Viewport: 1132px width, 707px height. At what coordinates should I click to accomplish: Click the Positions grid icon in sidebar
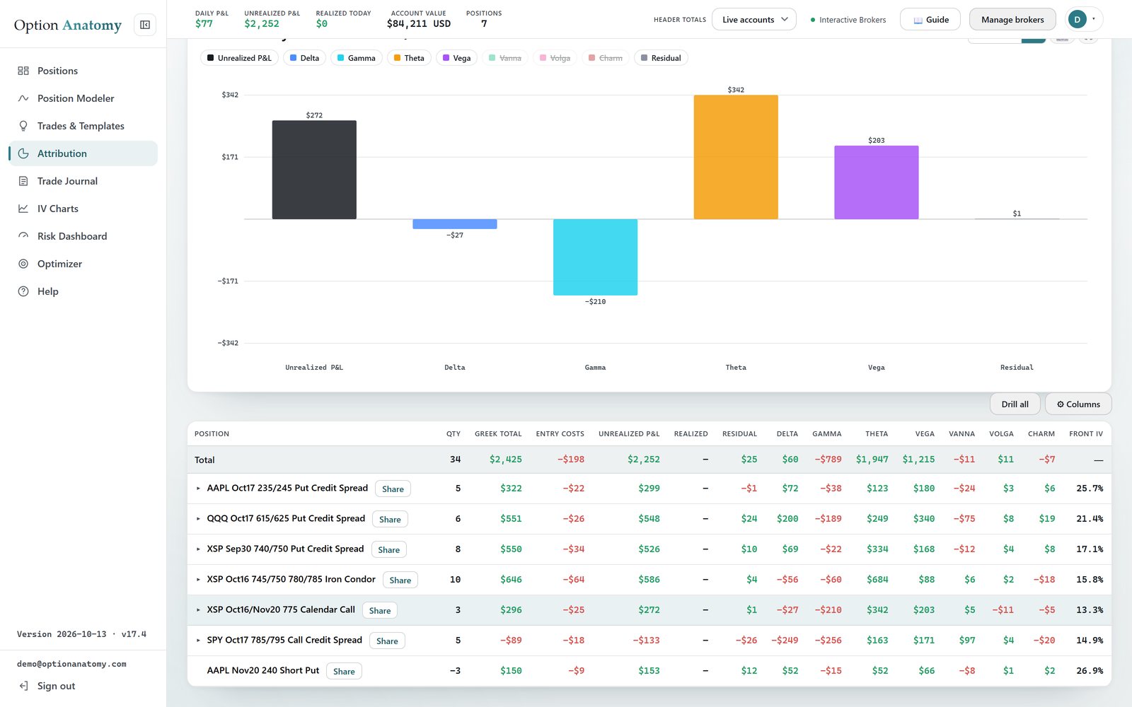pyautogui.click(x=23, y=71)
